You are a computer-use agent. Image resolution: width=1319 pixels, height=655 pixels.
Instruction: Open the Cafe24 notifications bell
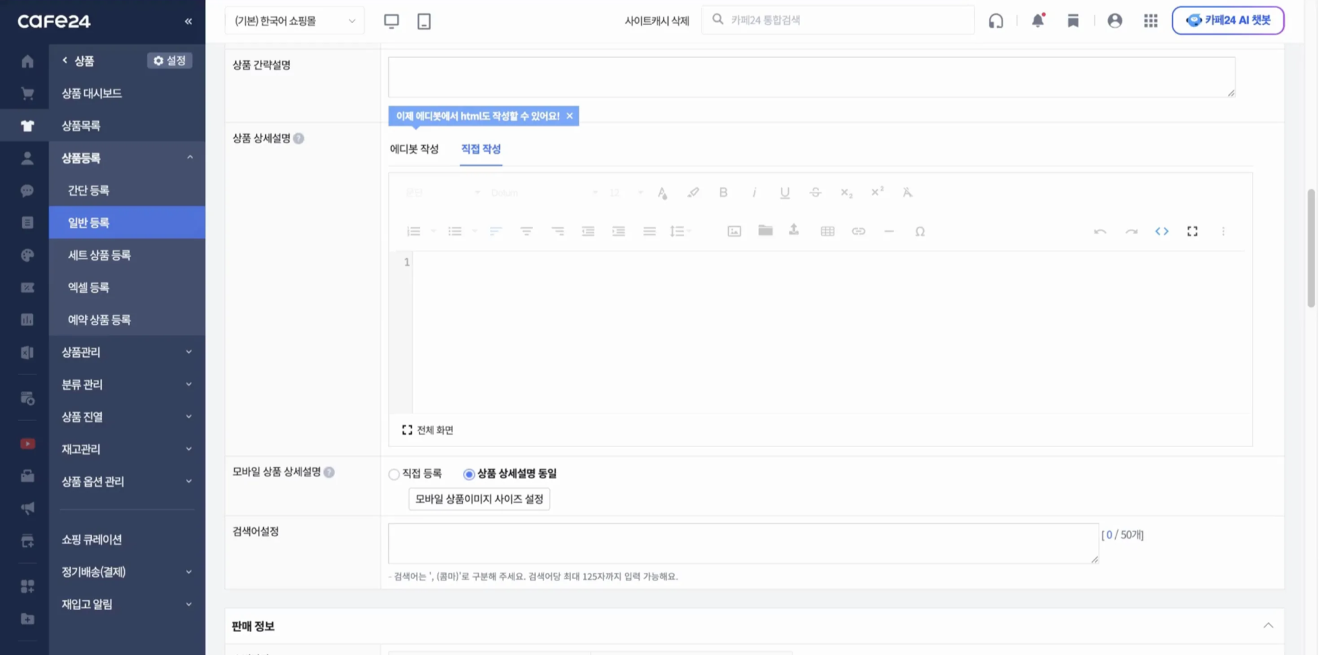(1037, 20)
